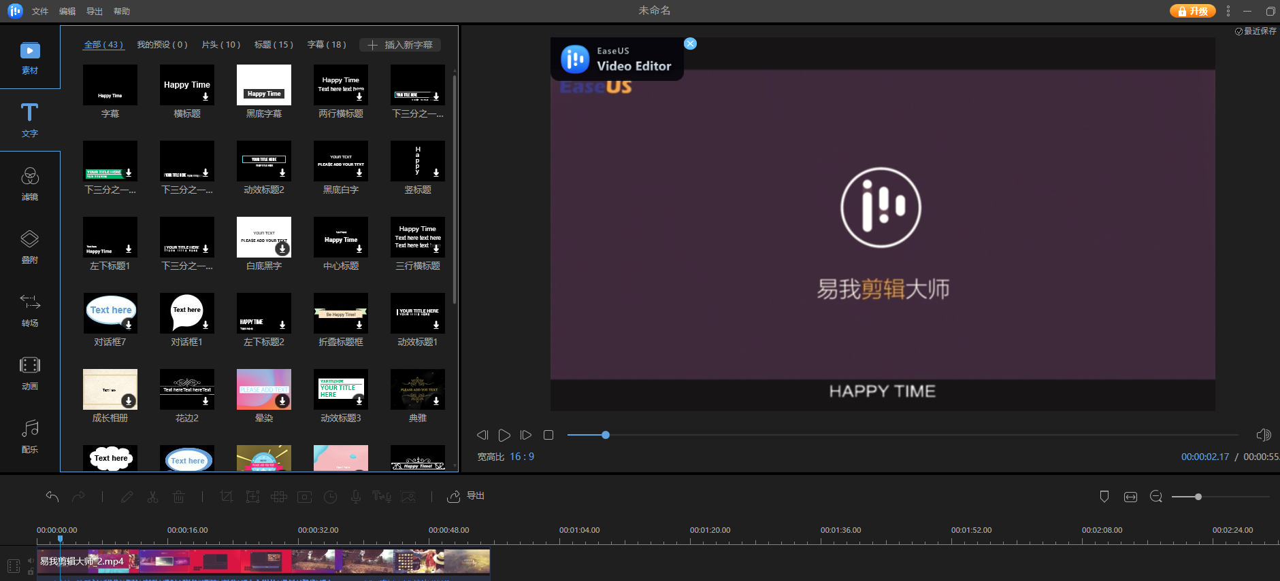Screen dimensions: 1280x581
Task: Click the volume speaker icon in preview
Action: tap(1264, 435)
